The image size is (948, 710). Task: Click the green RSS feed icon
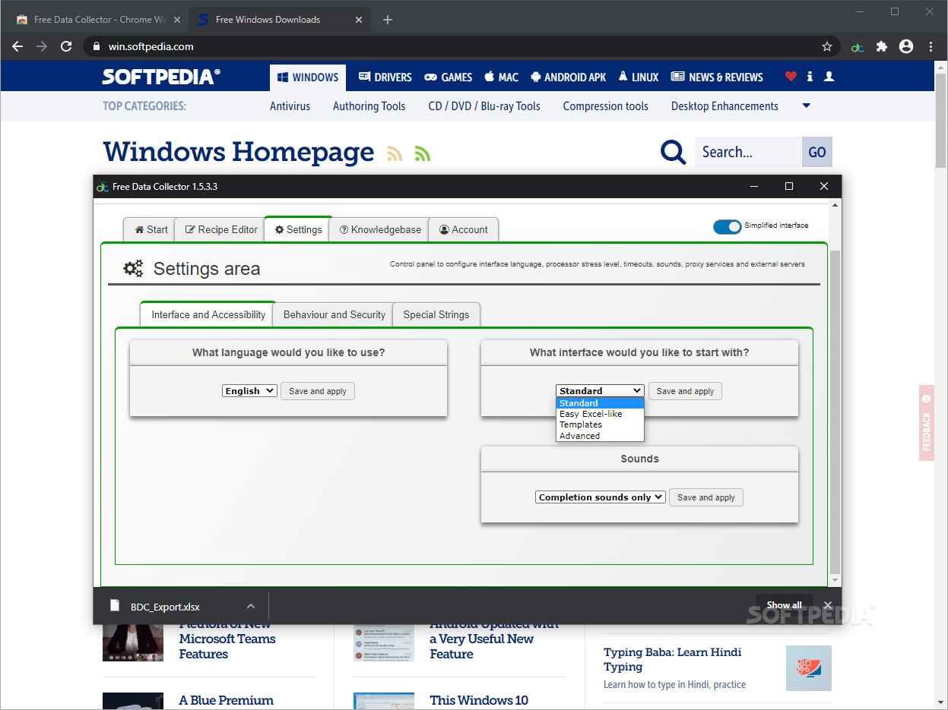click(x=423, y=153)
